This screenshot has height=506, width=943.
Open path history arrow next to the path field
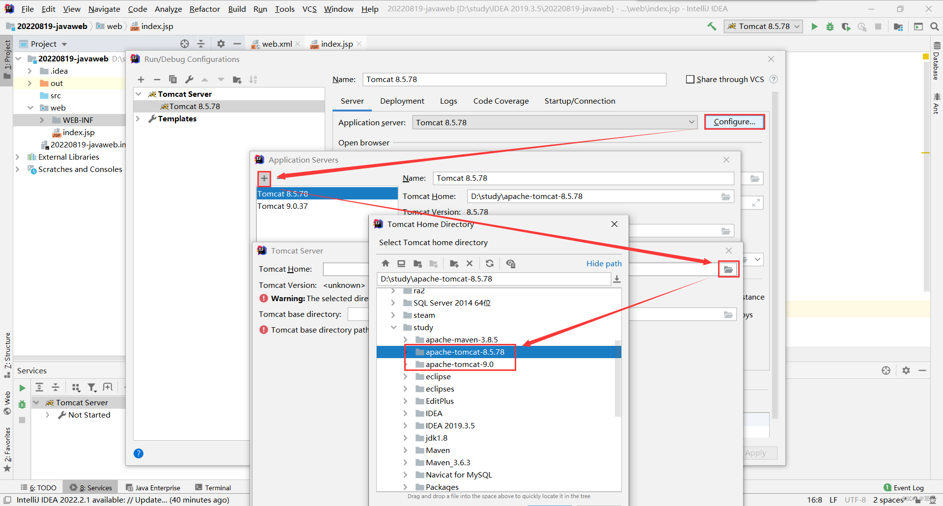(617, 279)
